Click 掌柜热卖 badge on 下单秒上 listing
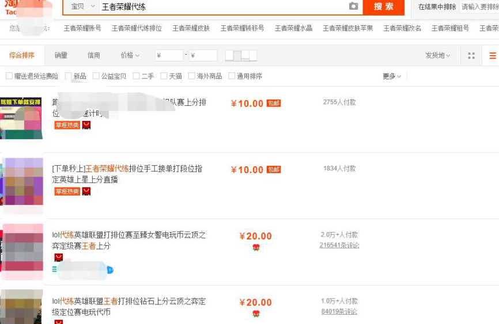The width and height of the screenshot is (499, 324). point(67,191)
